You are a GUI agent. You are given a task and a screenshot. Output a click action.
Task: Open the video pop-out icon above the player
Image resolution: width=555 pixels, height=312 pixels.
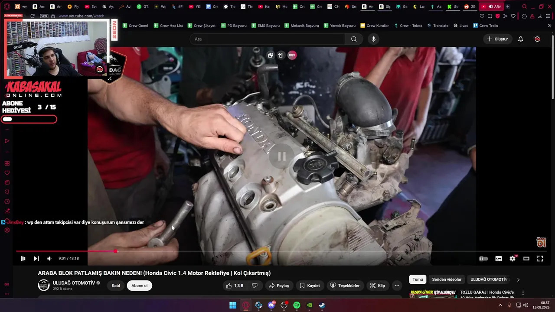pyautogui.click(x=271, y=55)
